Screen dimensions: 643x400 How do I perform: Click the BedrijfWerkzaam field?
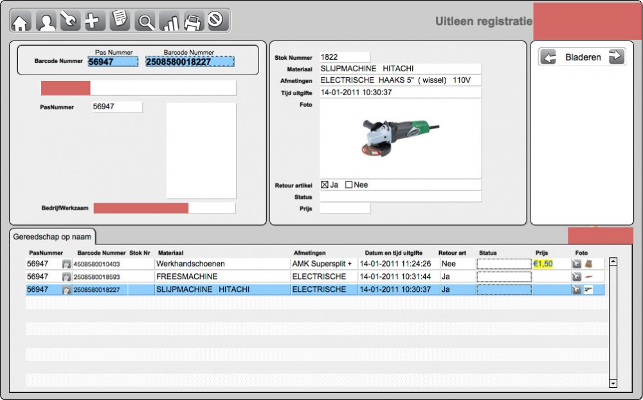165,208
